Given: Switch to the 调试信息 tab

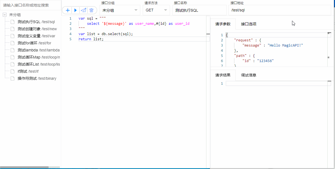Looking at the screenshot, I should point(249,75).
